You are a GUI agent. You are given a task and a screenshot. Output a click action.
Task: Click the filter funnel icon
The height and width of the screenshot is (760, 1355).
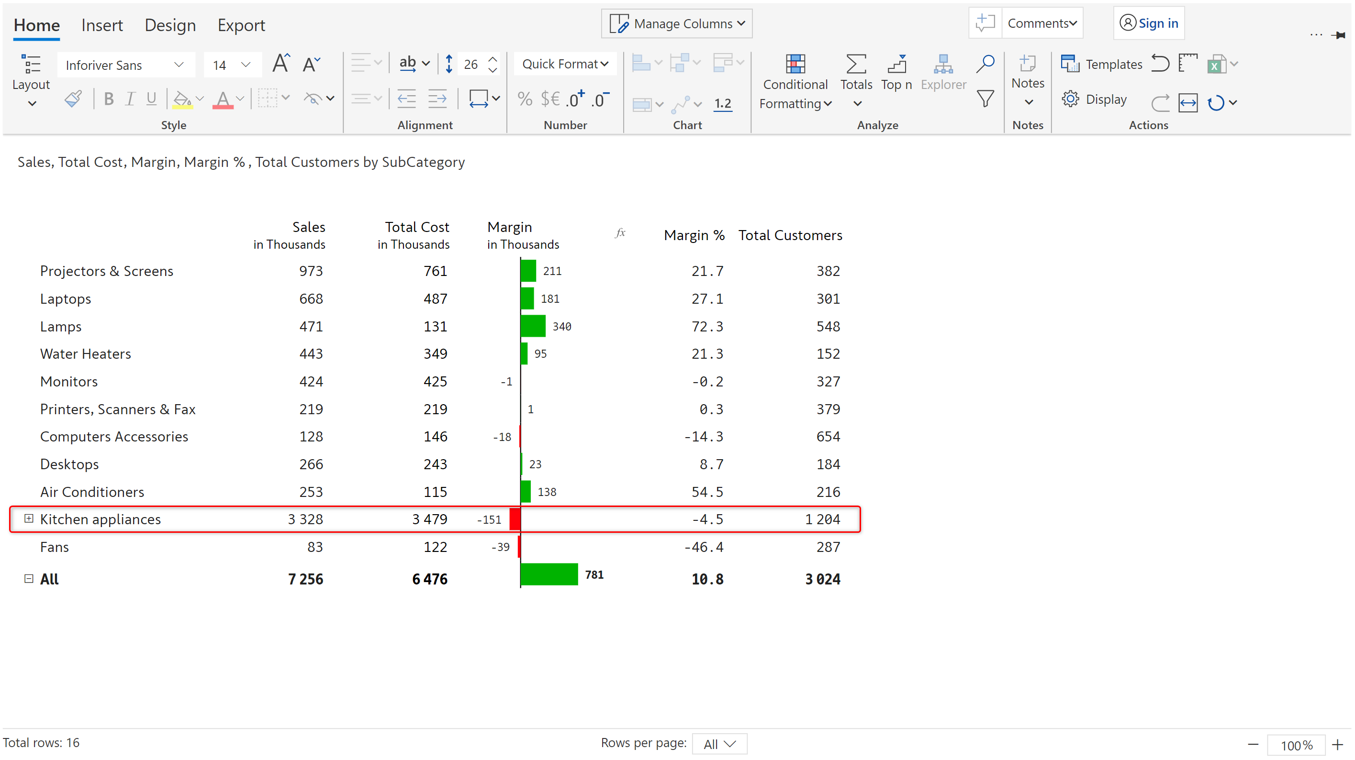click(985, 99)
